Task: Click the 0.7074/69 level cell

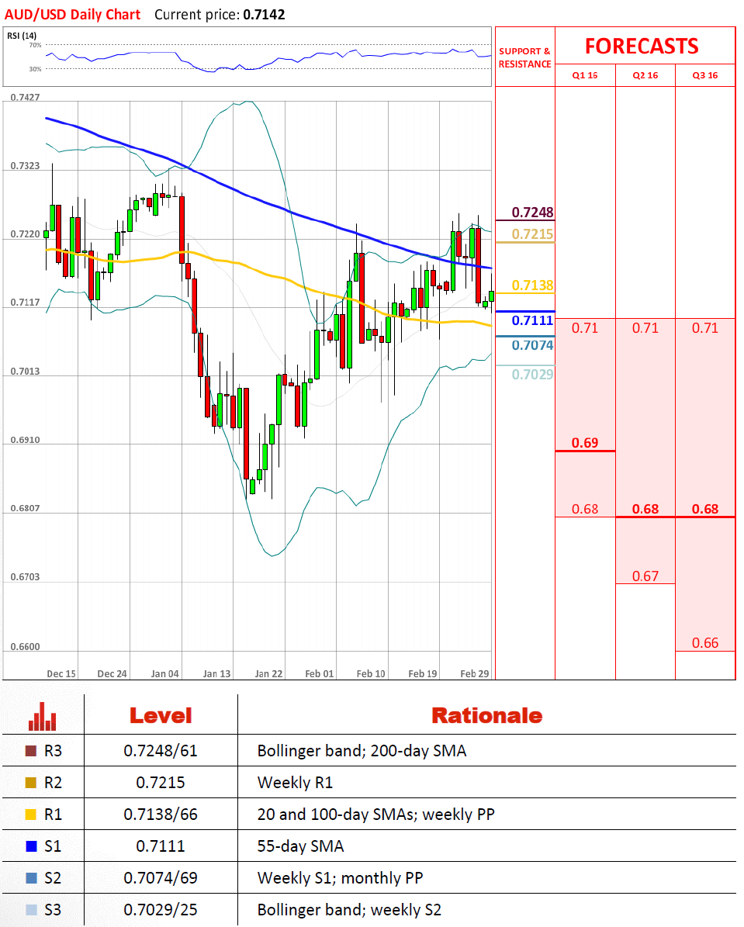Action: (161, 878)
